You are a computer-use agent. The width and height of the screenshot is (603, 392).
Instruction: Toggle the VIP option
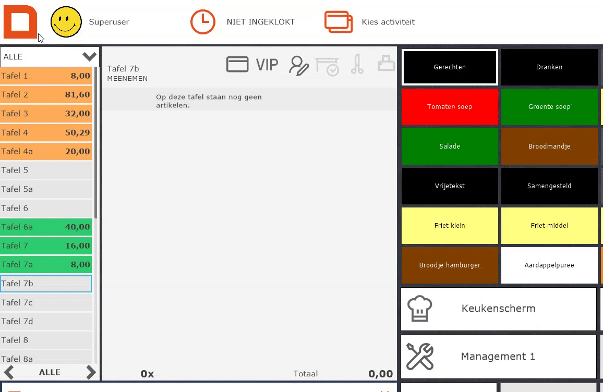point(267,65)
